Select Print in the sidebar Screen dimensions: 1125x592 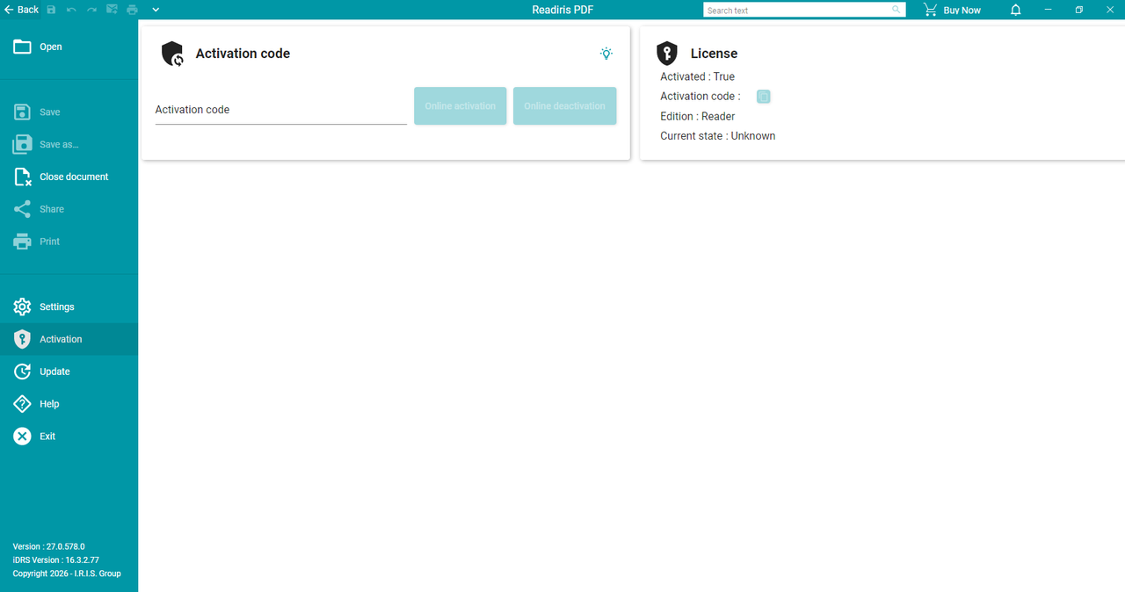coord(69,242)
